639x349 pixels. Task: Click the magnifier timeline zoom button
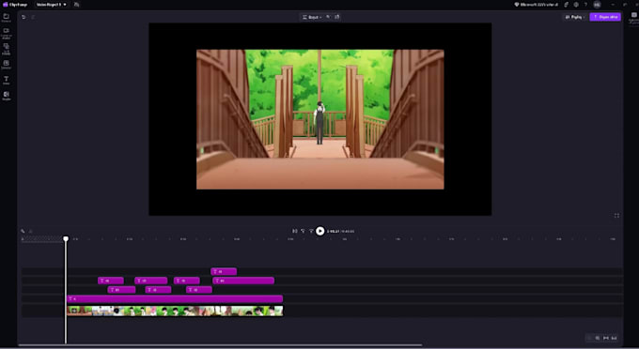pos(598,338)
